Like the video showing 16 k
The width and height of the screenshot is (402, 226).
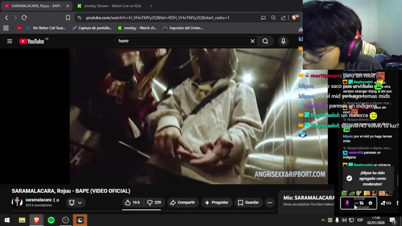132,202
